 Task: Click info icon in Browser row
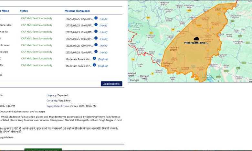point(96,45)
